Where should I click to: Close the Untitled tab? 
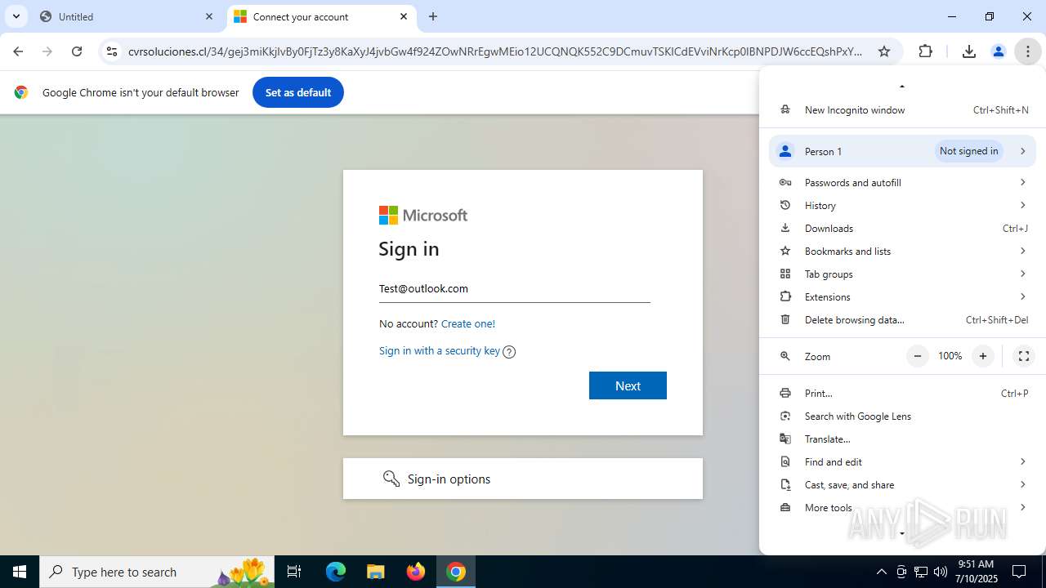click(x=209, y=16)
